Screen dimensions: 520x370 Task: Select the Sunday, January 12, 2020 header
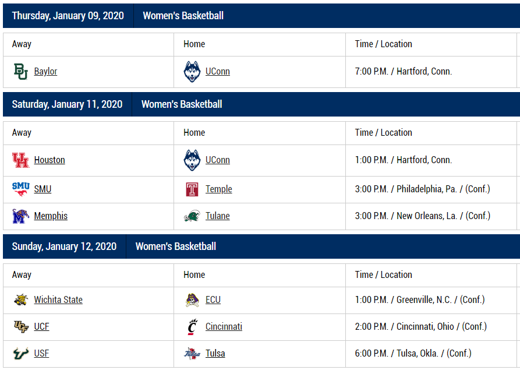point(64,246)
